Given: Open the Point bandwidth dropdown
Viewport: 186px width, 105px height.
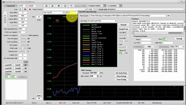Looking at the screenshot, I should point(23,29).
